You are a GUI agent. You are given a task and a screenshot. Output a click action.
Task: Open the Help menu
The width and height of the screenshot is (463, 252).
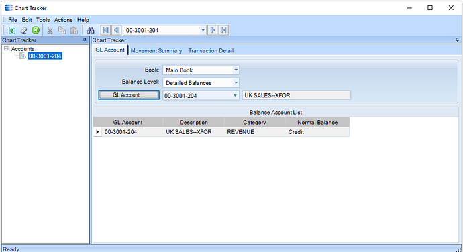pyautogui.click(x=83, y=20)
